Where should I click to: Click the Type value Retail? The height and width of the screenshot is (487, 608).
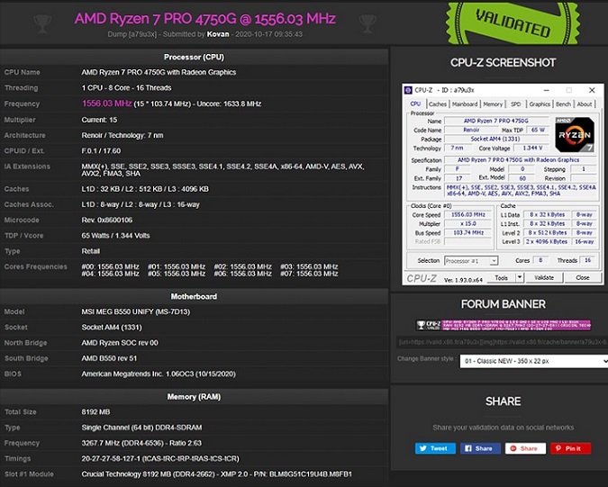click(91, 251)
